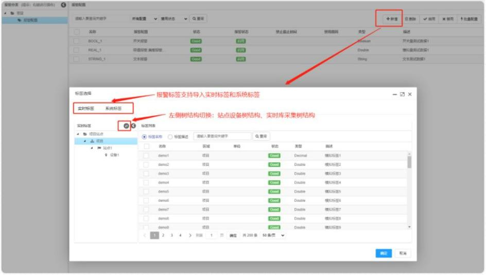Tick the checkbox for BOOL_1 row
Image resolution: width=486 pixels, height=275 pixels.
(77, 41)
